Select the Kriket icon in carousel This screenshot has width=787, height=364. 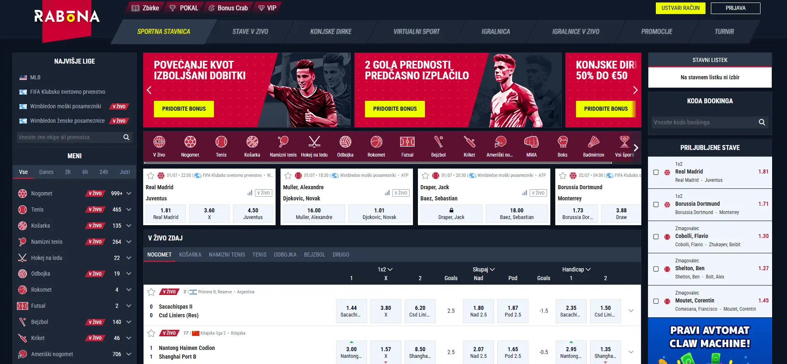[x=469, y=142]
